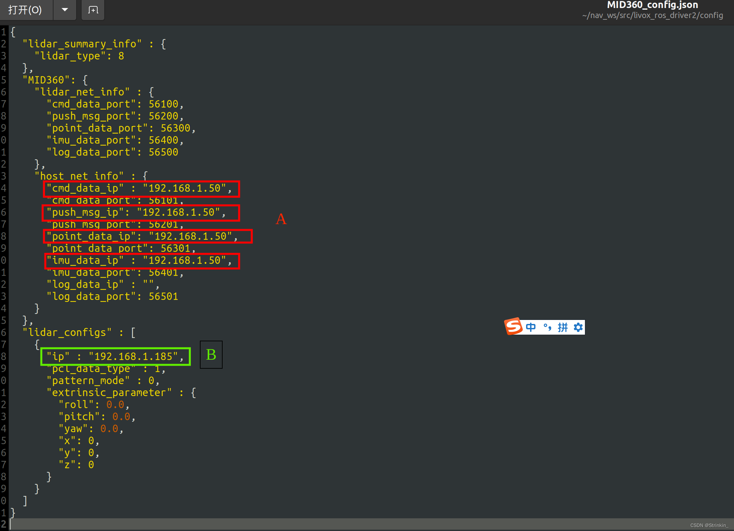Click the lidar ip 192.168.1.185 value

133,357
